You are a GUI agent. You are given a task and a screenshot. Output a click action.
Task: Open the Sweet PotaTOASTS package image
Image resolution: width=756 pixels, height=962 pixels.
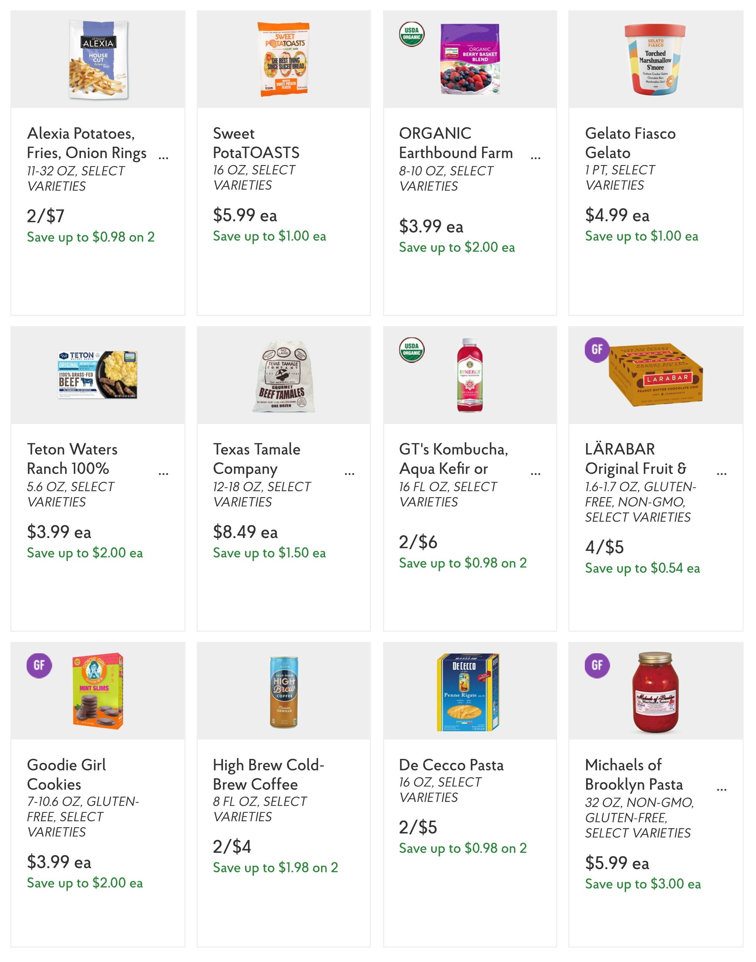click(x=284, y=59)
